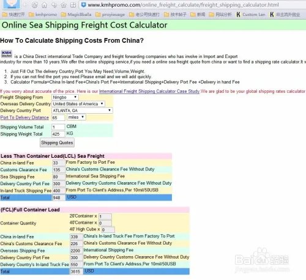
Task: Click the KMH logo image
Action: (x=7, y=54)
